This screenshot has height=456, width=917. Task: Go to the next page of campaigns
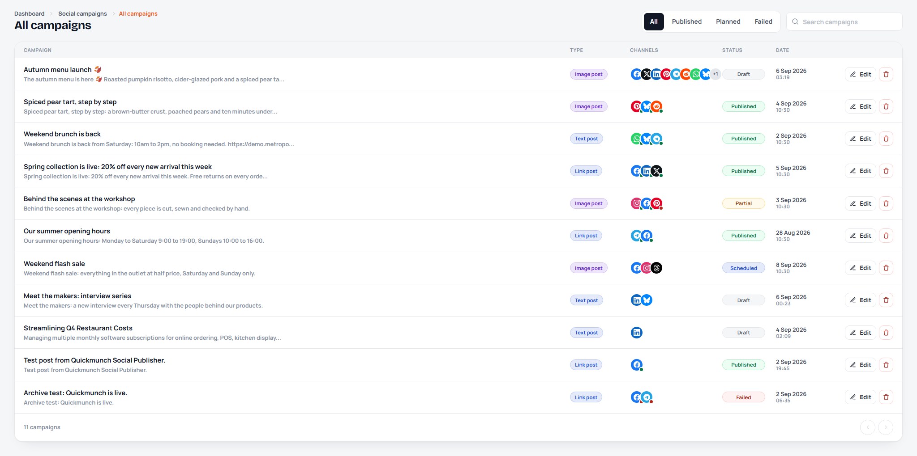coord(886,427)
